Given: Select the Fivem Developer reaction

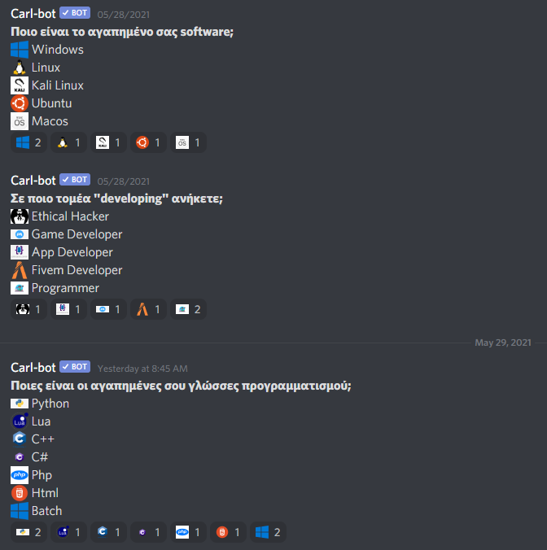Looking at the screenshot, I should coord(148,309).
